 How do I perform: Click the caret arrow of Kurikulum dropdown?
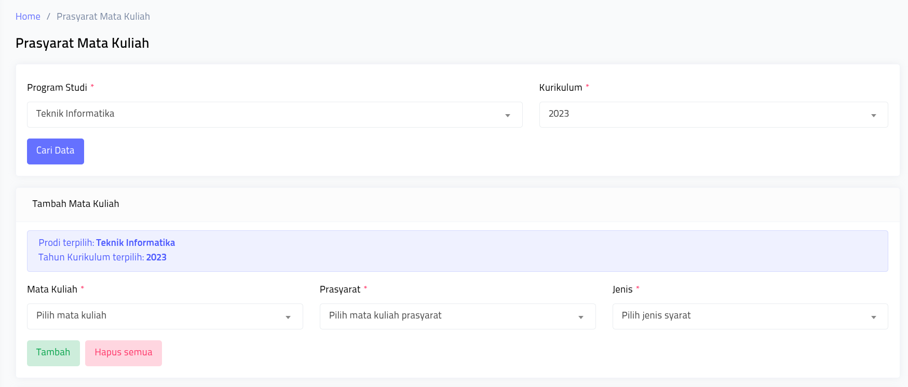click(x=874, y=115)
